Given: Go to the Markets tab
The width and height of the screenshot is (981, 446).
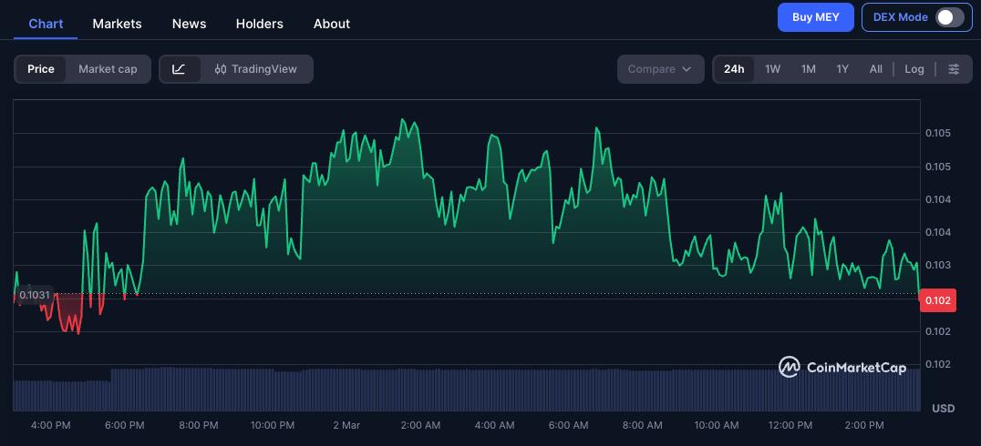Looking at the screenshot, I should pyautogui.click(x=117, y=24).
